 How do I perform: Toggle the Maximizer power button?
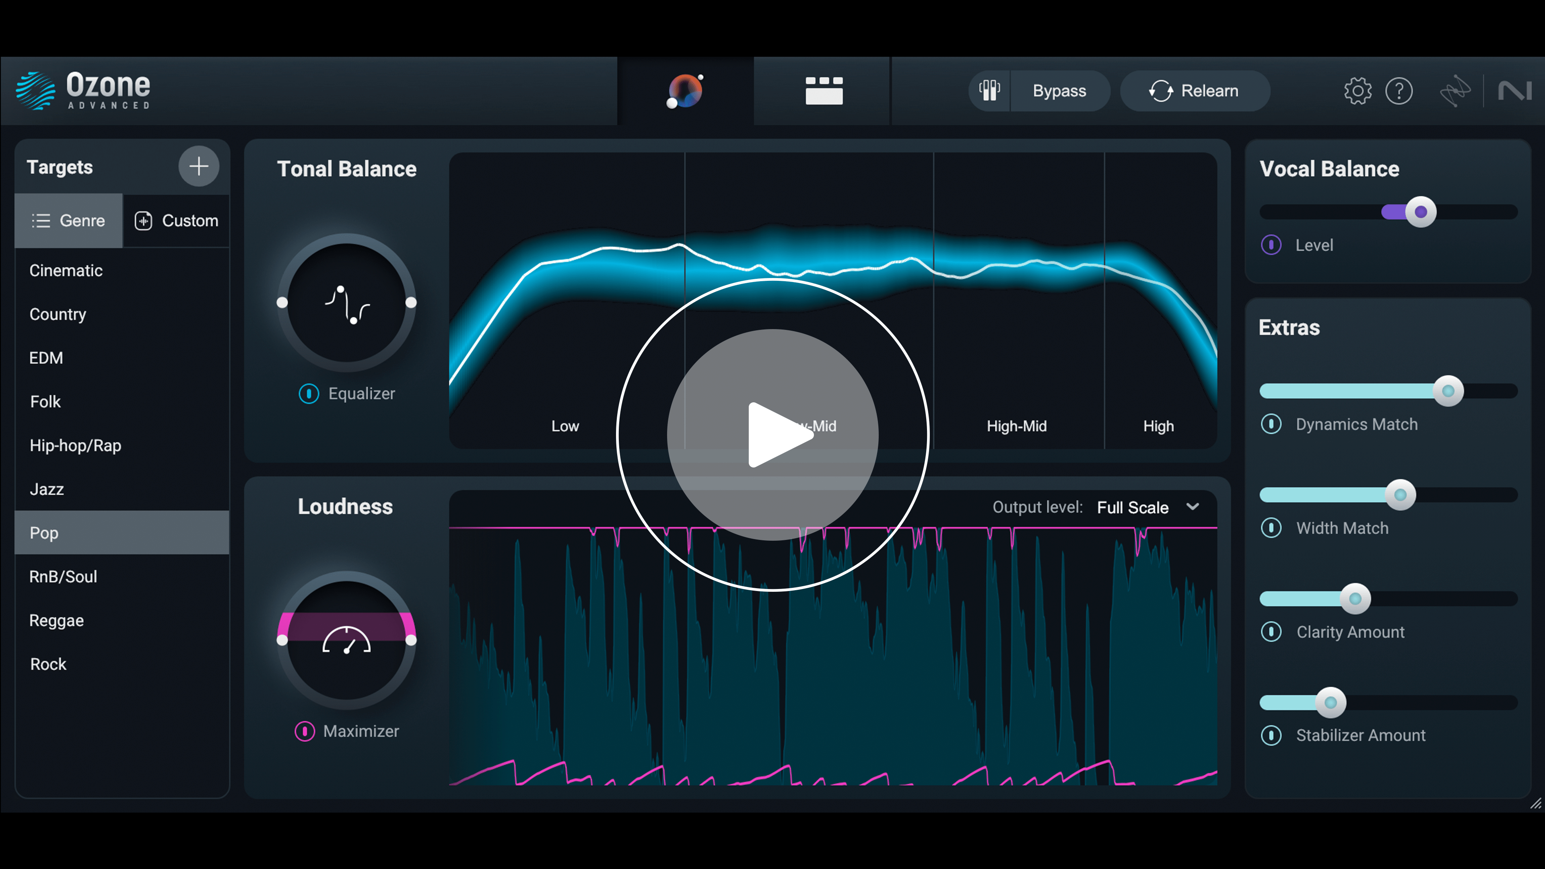click(305, 731)
